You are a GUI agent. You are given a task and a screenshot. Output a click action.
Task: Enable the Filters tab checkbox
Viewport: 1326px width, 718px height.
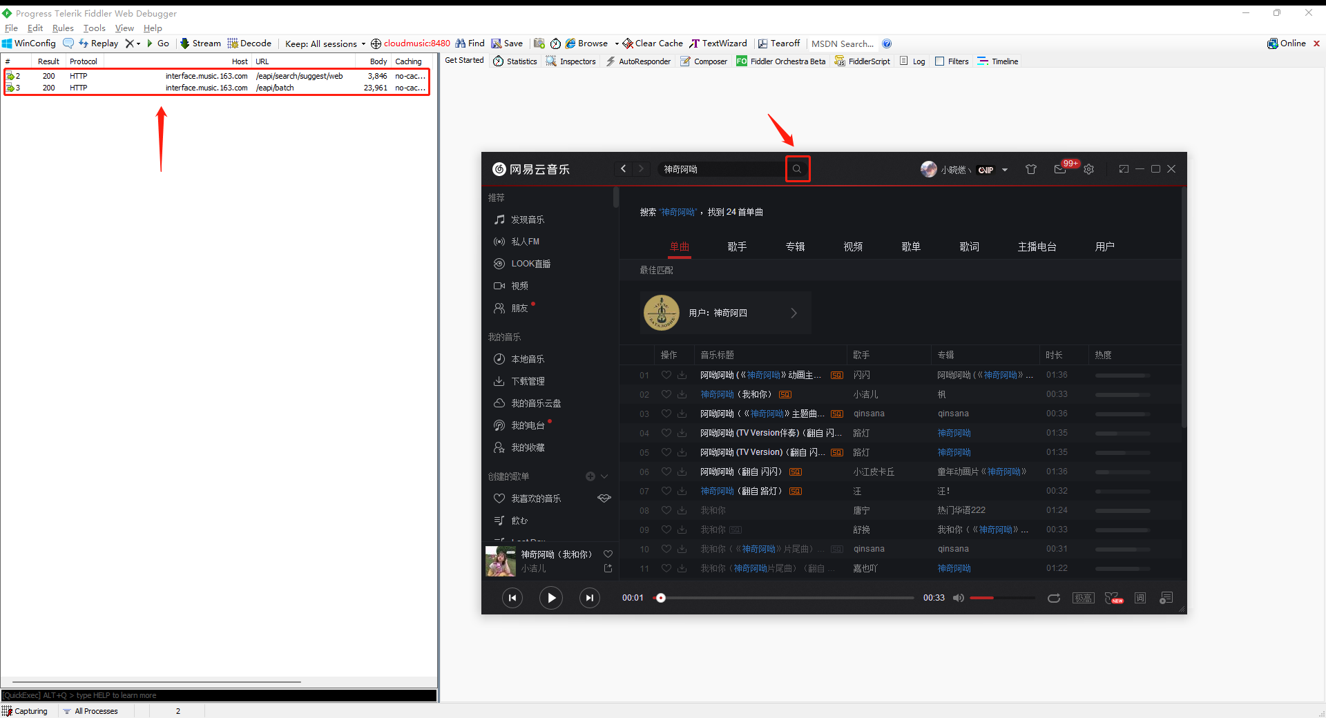(x=940, y=61)
